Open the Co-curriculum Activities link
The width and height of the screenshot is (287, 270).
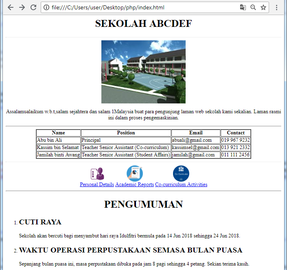click(181, 184)
